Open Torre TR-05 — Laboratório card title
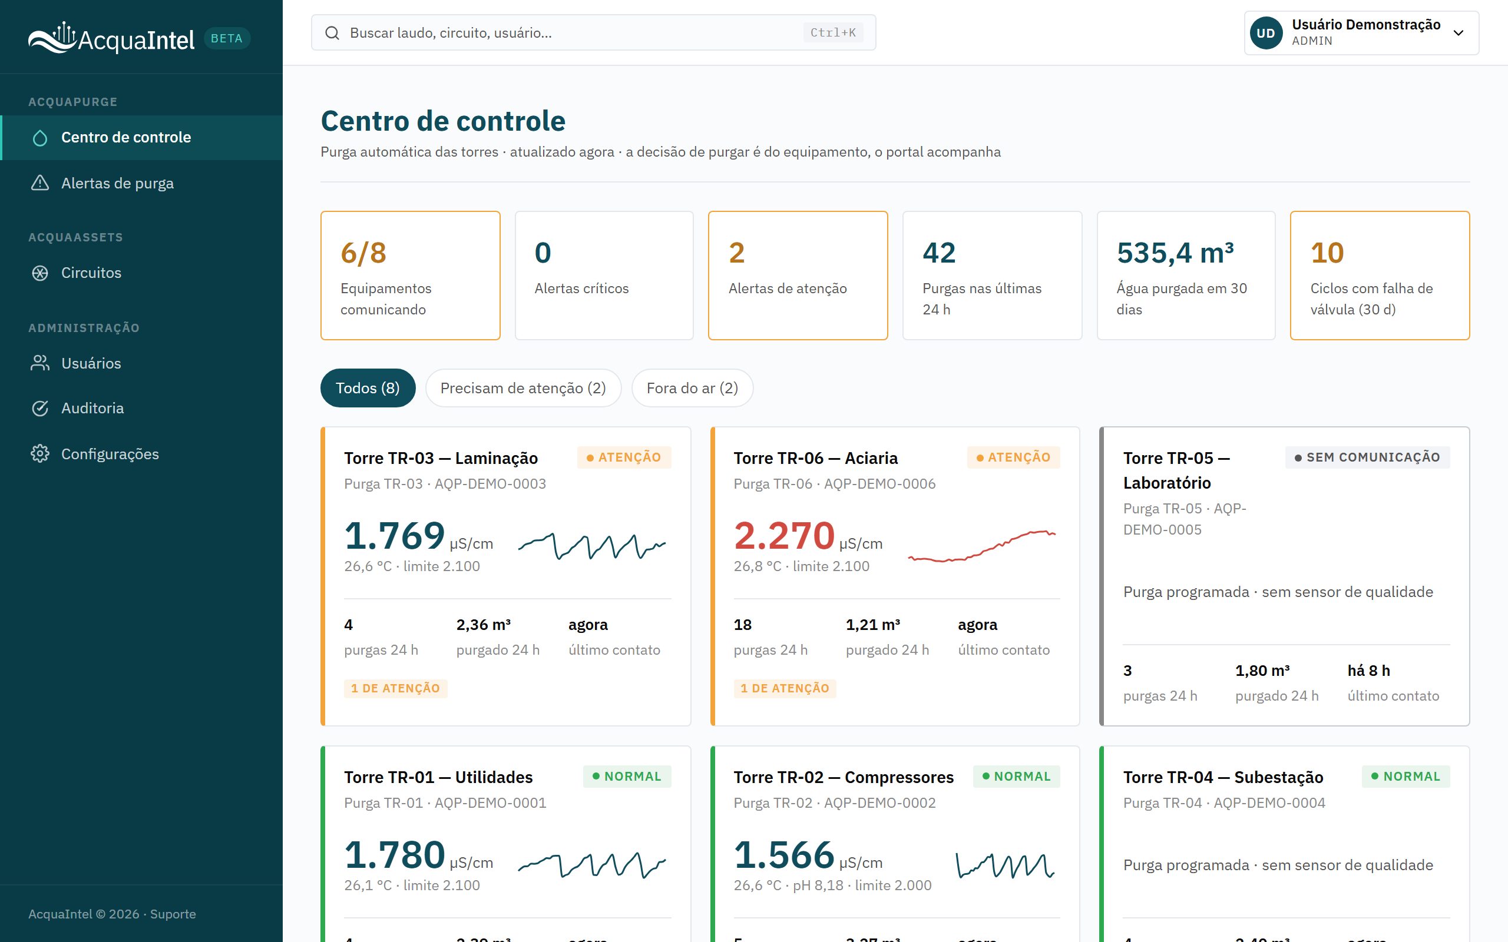Image resolution: width=1508 pixels, height=942 pixels. (1176, 470)
